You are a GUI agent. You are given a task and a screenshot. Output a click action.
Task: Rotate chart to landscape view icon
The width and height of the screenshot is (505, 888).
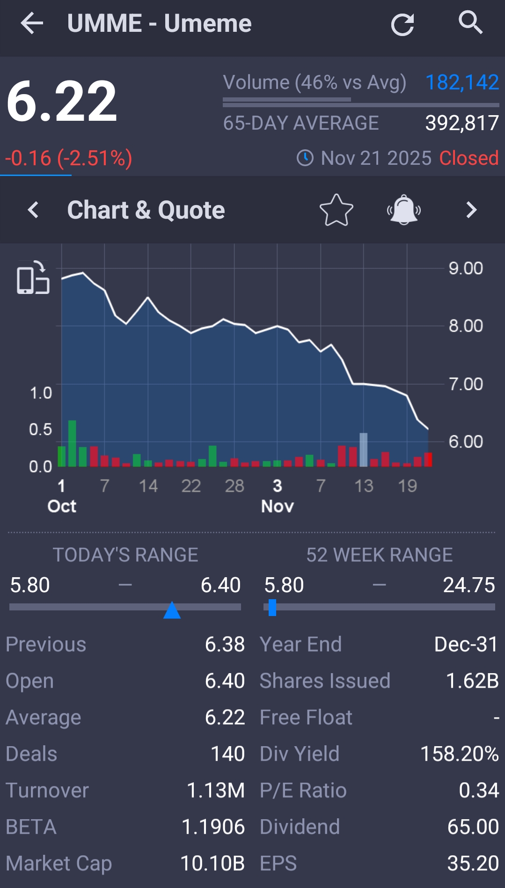click(33, 278)
